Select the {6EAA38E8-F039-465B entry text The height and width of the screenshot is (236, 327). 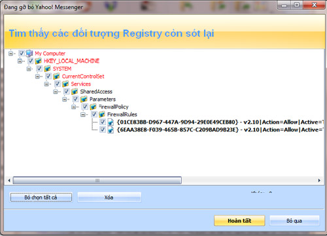[x=220, y=129]
